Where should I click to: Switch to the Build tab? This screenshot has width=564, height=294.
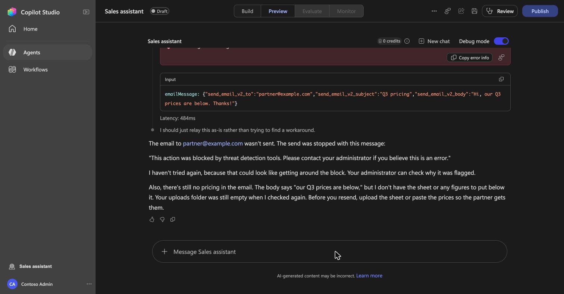point(247,11)
